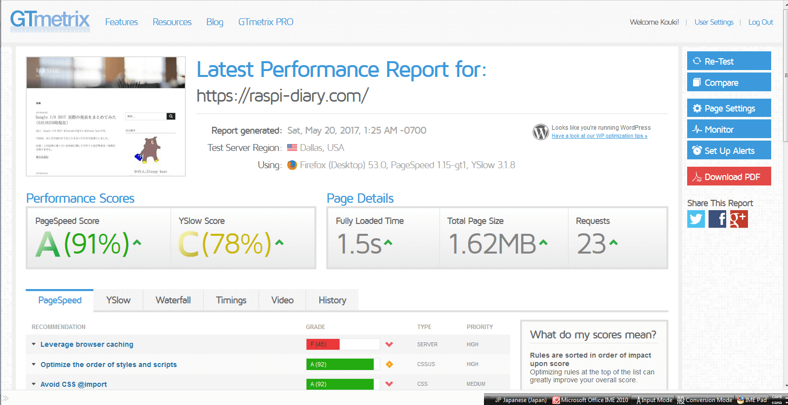Click A (92) bar for Optimize order row
This screenshot has height=405, width=788.
click(343, 364)
